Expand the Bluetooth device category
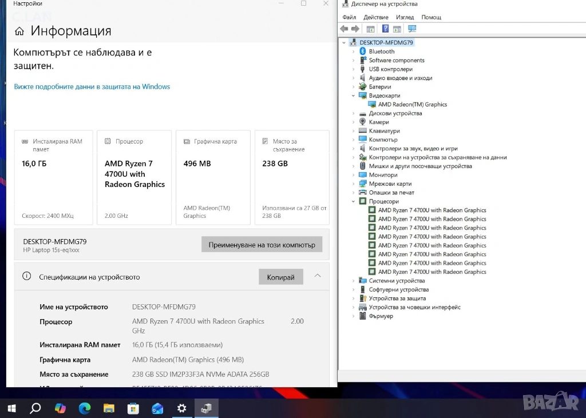Image resolution: width=586 pixels, height=418 pixels. [x=354, y=51]
